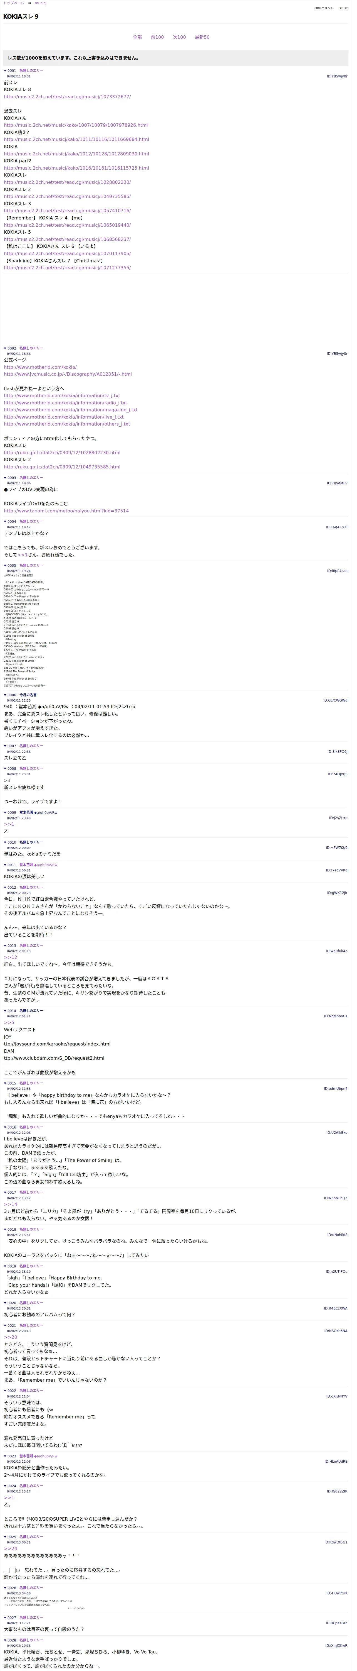Open the ▼ menu of post 0018
The width and height of the screenshot is (357, 1671).
(5, 1229)
